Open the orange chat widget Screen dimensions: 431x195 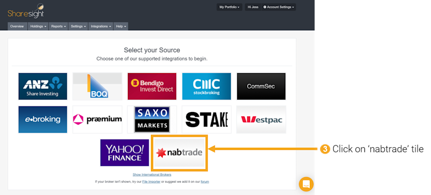pyautogui.click(x=306, y=184)
